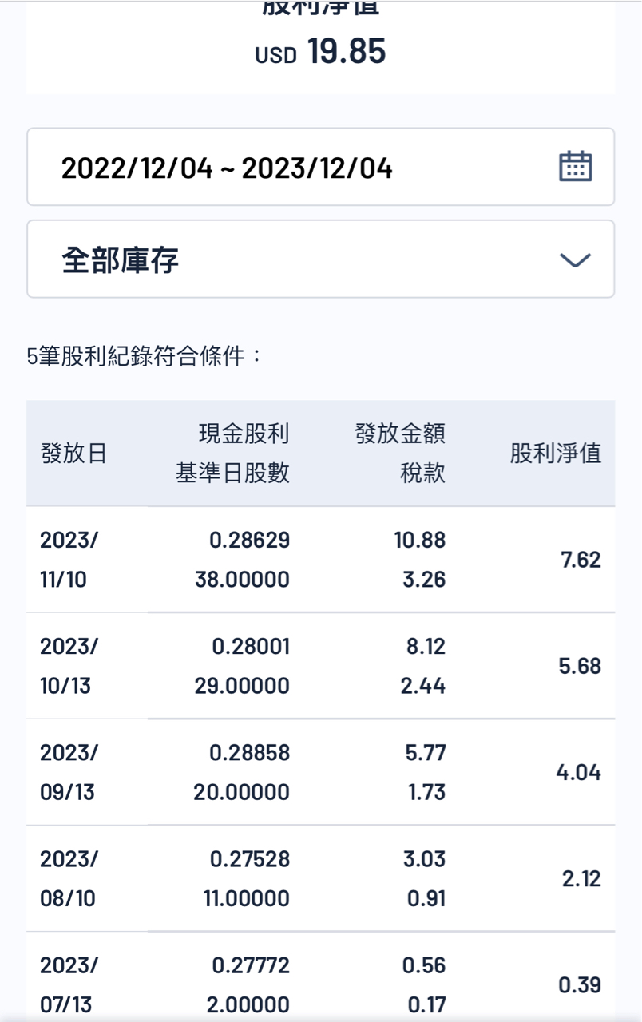Expand the 全部庫存 dropdown chevron
Image resolution: width=642 pixels, height=1022 pixels.
[575, 260]
